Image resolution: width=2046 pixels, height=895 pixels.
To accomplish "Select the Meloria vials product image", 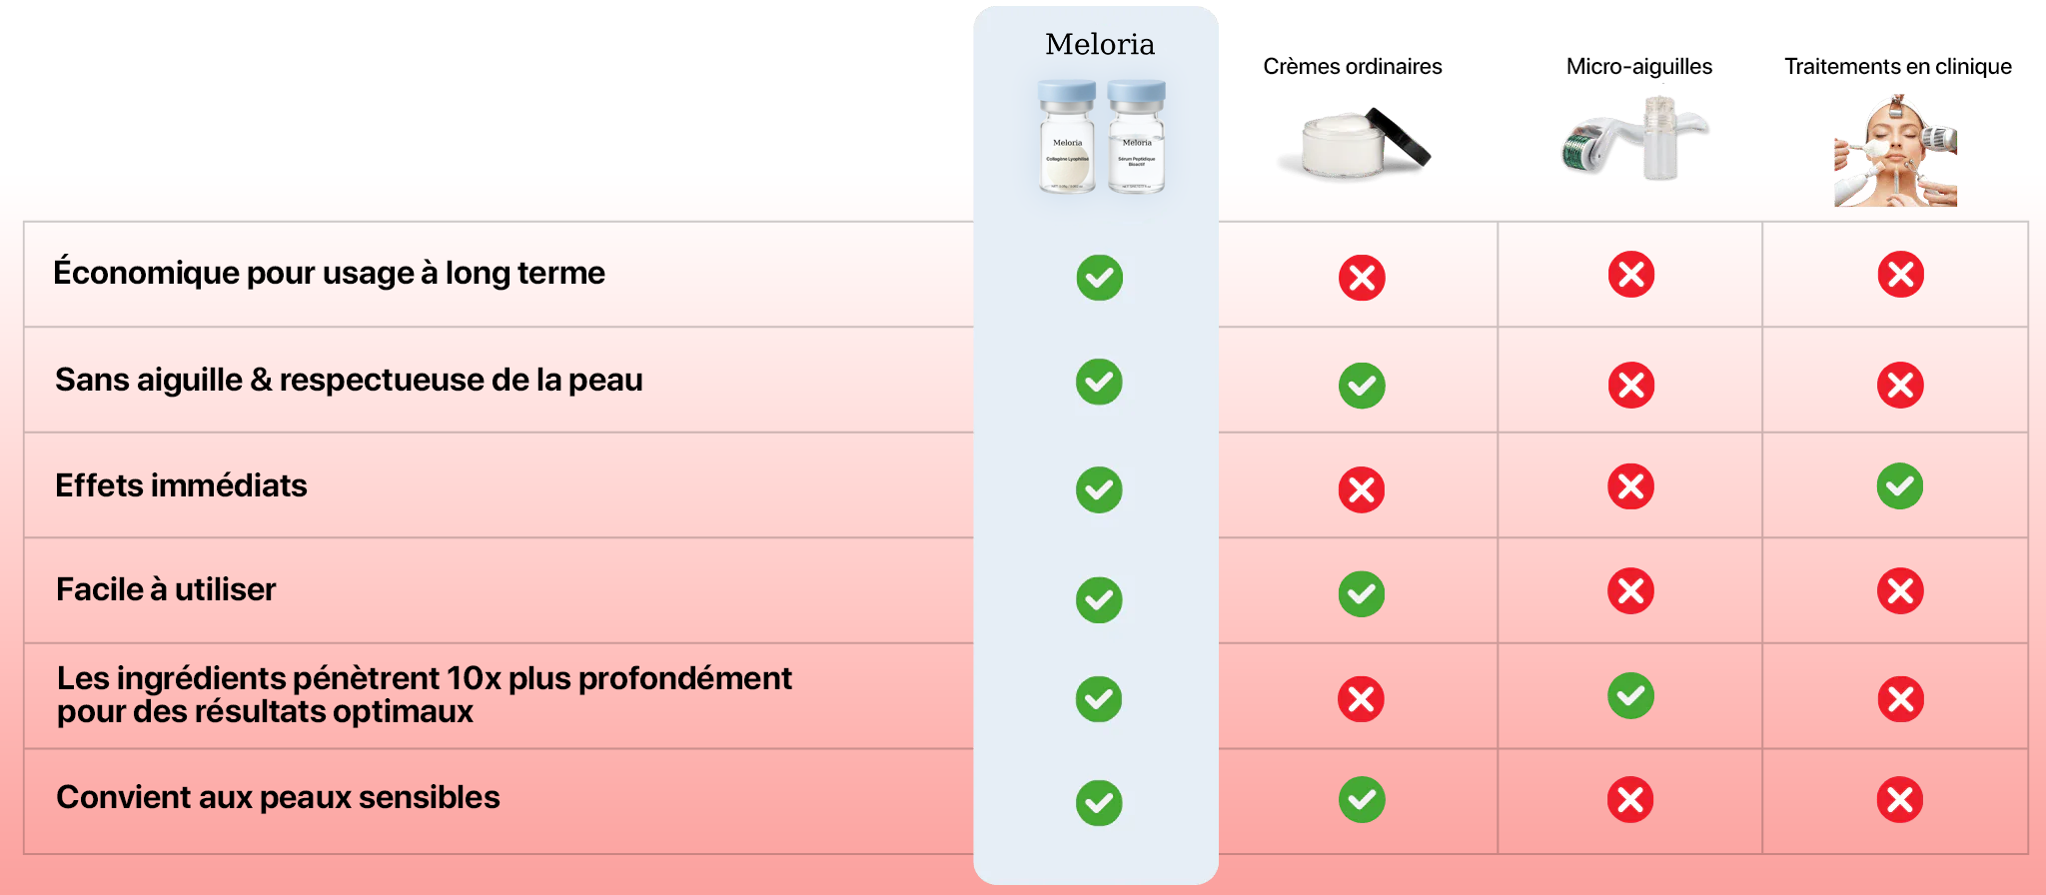I will pos(1101,136).
